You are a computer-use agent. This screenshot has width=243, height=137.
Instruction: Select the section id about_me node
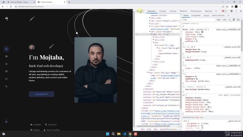(161, 92)
